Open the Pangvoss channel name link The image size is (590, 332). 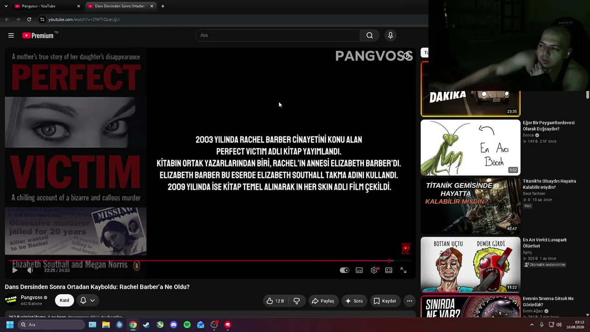31,297
